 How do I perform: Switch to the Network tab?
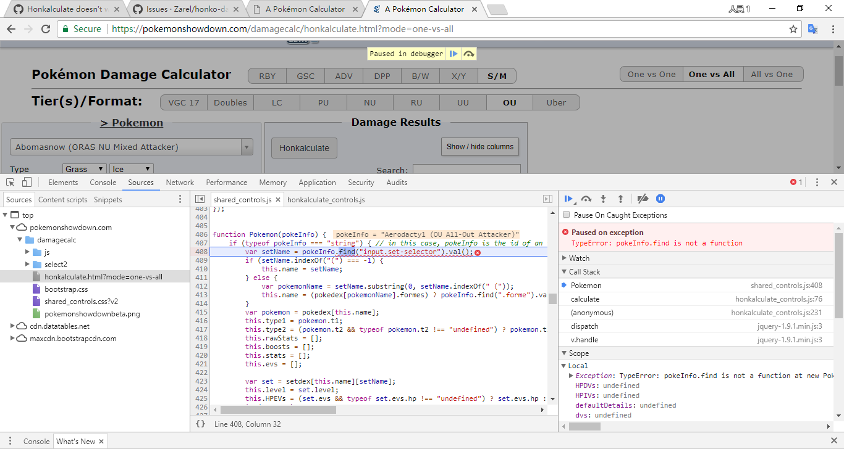[180, 183]
